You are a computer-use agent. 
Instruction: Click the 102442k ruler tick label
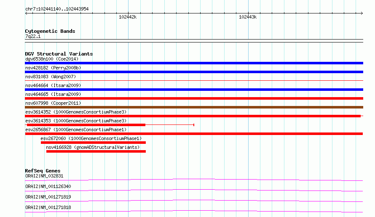tap(128, 17)
